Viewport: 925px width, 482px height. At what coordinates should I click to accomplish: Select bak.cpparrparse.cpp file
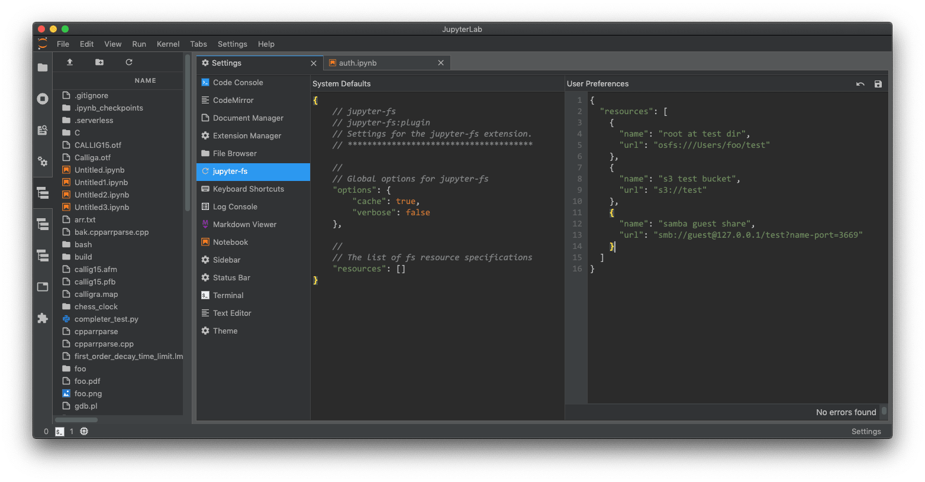coord(118,232)
